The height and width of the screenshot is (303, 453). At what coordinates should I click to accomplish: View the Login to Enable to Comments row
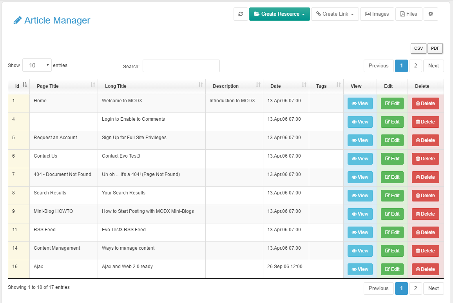coord(360,122)
